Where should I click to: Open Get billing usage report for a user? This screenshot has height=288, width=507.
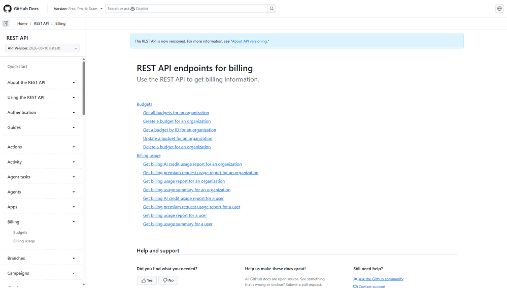pos(175,215)
